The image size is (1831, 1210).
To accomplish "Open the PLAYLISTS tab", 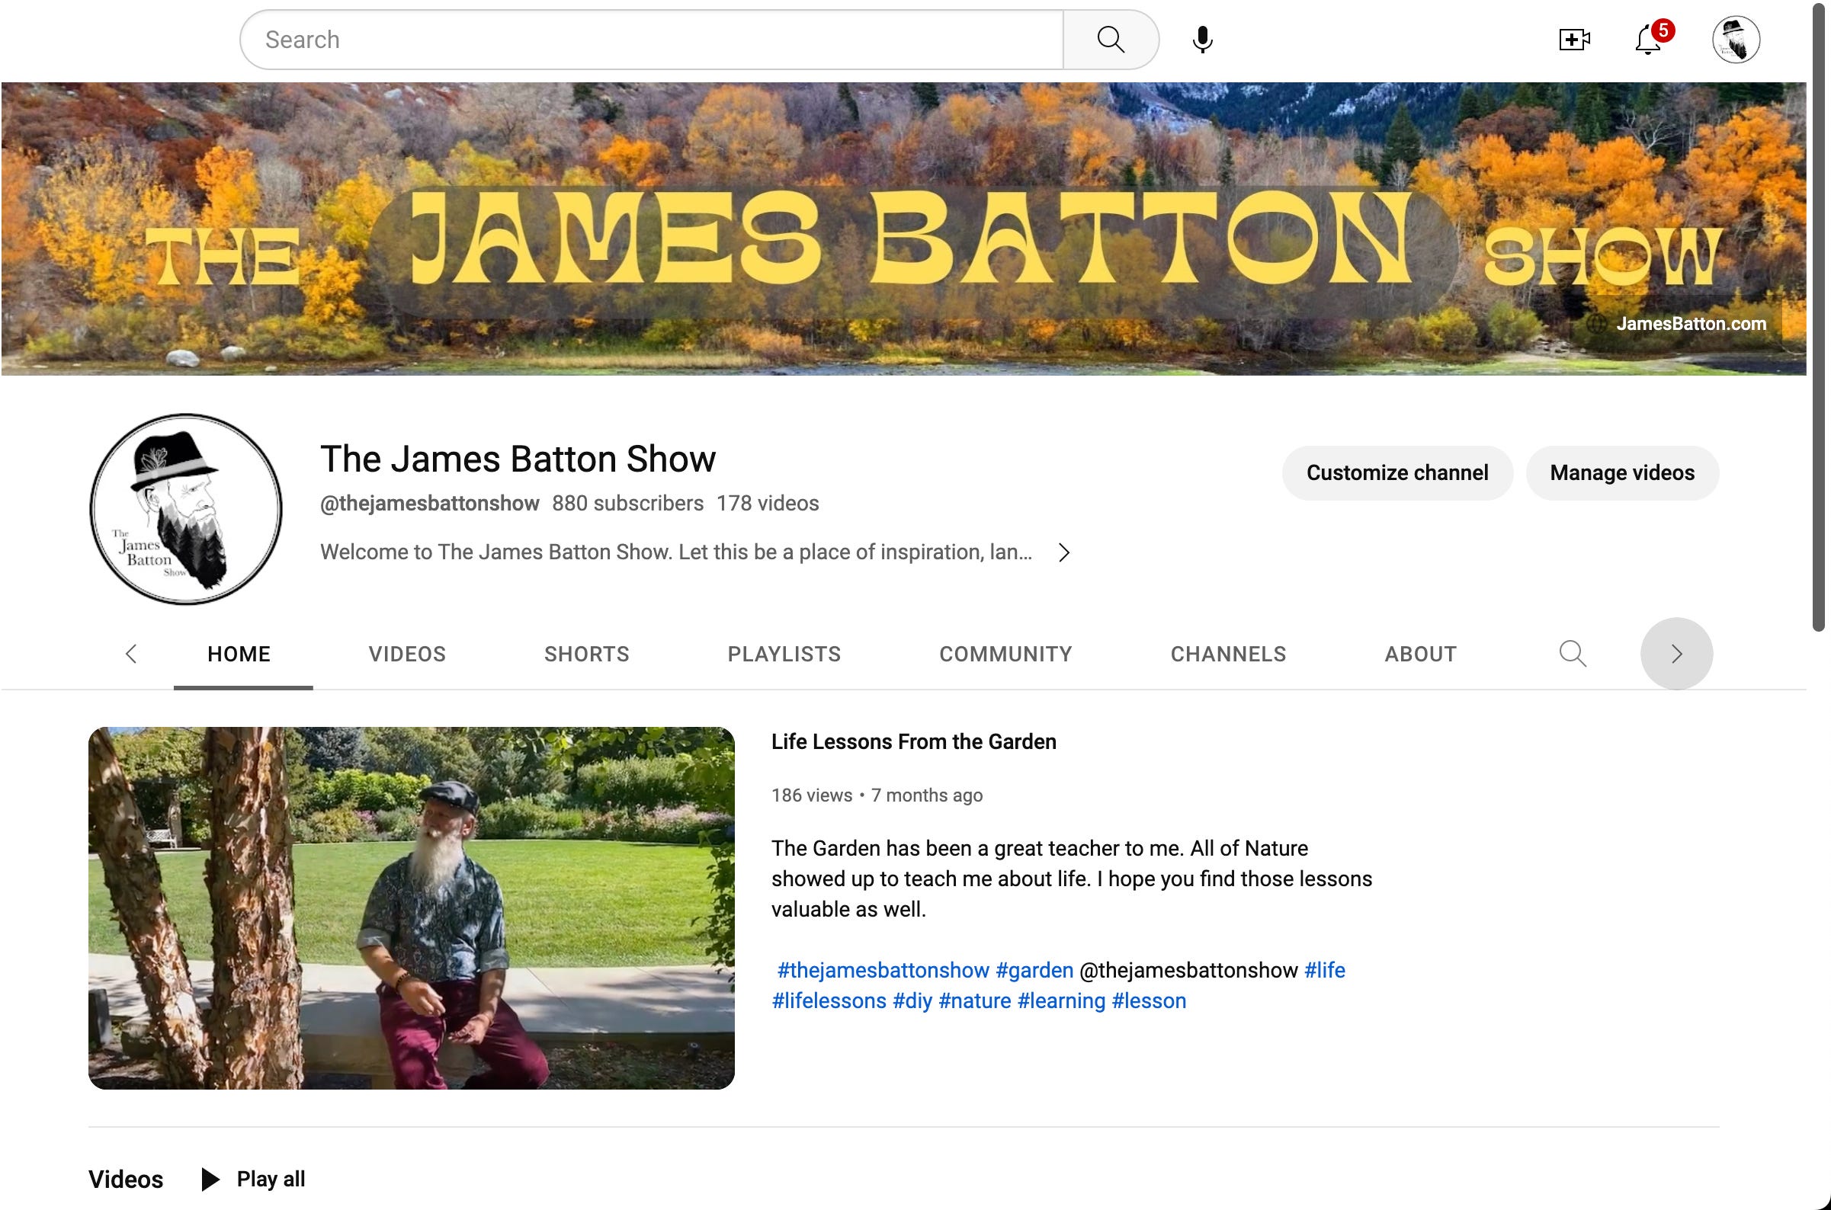I will coord(784,654).
